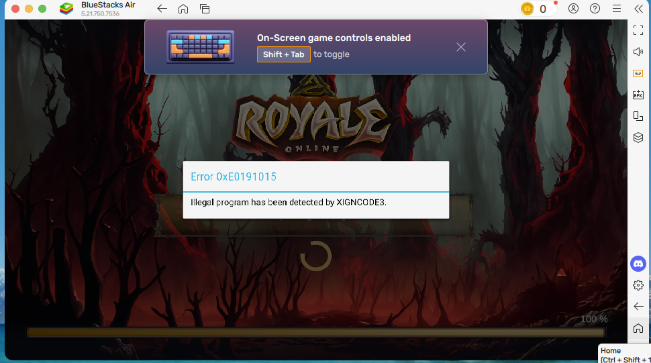Click 'On-Screen game controls enabled' text
651x363 pixels.
click(334, 38)
